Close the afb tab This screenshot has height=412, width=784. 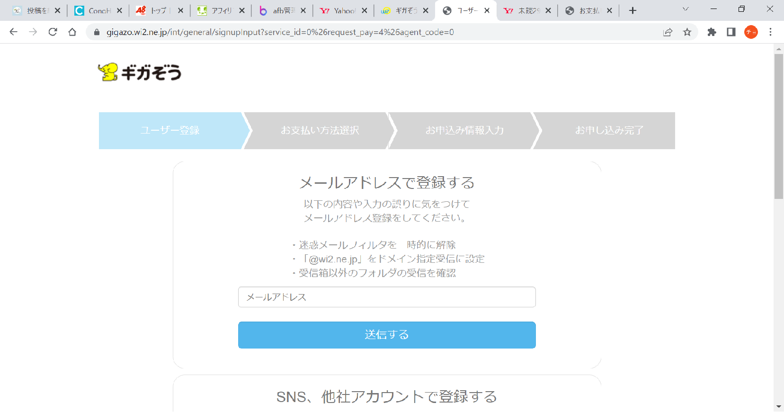tap(303, 10)
